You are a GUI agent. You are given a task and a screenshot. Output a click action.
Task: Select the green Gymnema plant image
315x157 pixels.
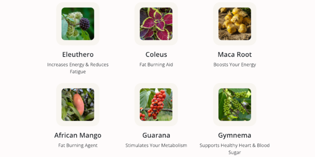pyautogui.click(x=235, y=105)
